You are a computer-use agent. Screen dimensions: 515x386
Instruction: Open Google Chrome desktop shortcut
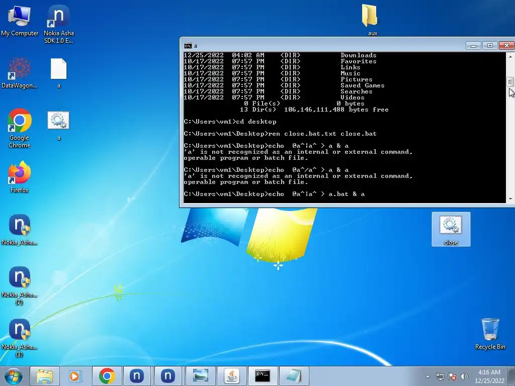pyautogui.click(x=20, y=128)
